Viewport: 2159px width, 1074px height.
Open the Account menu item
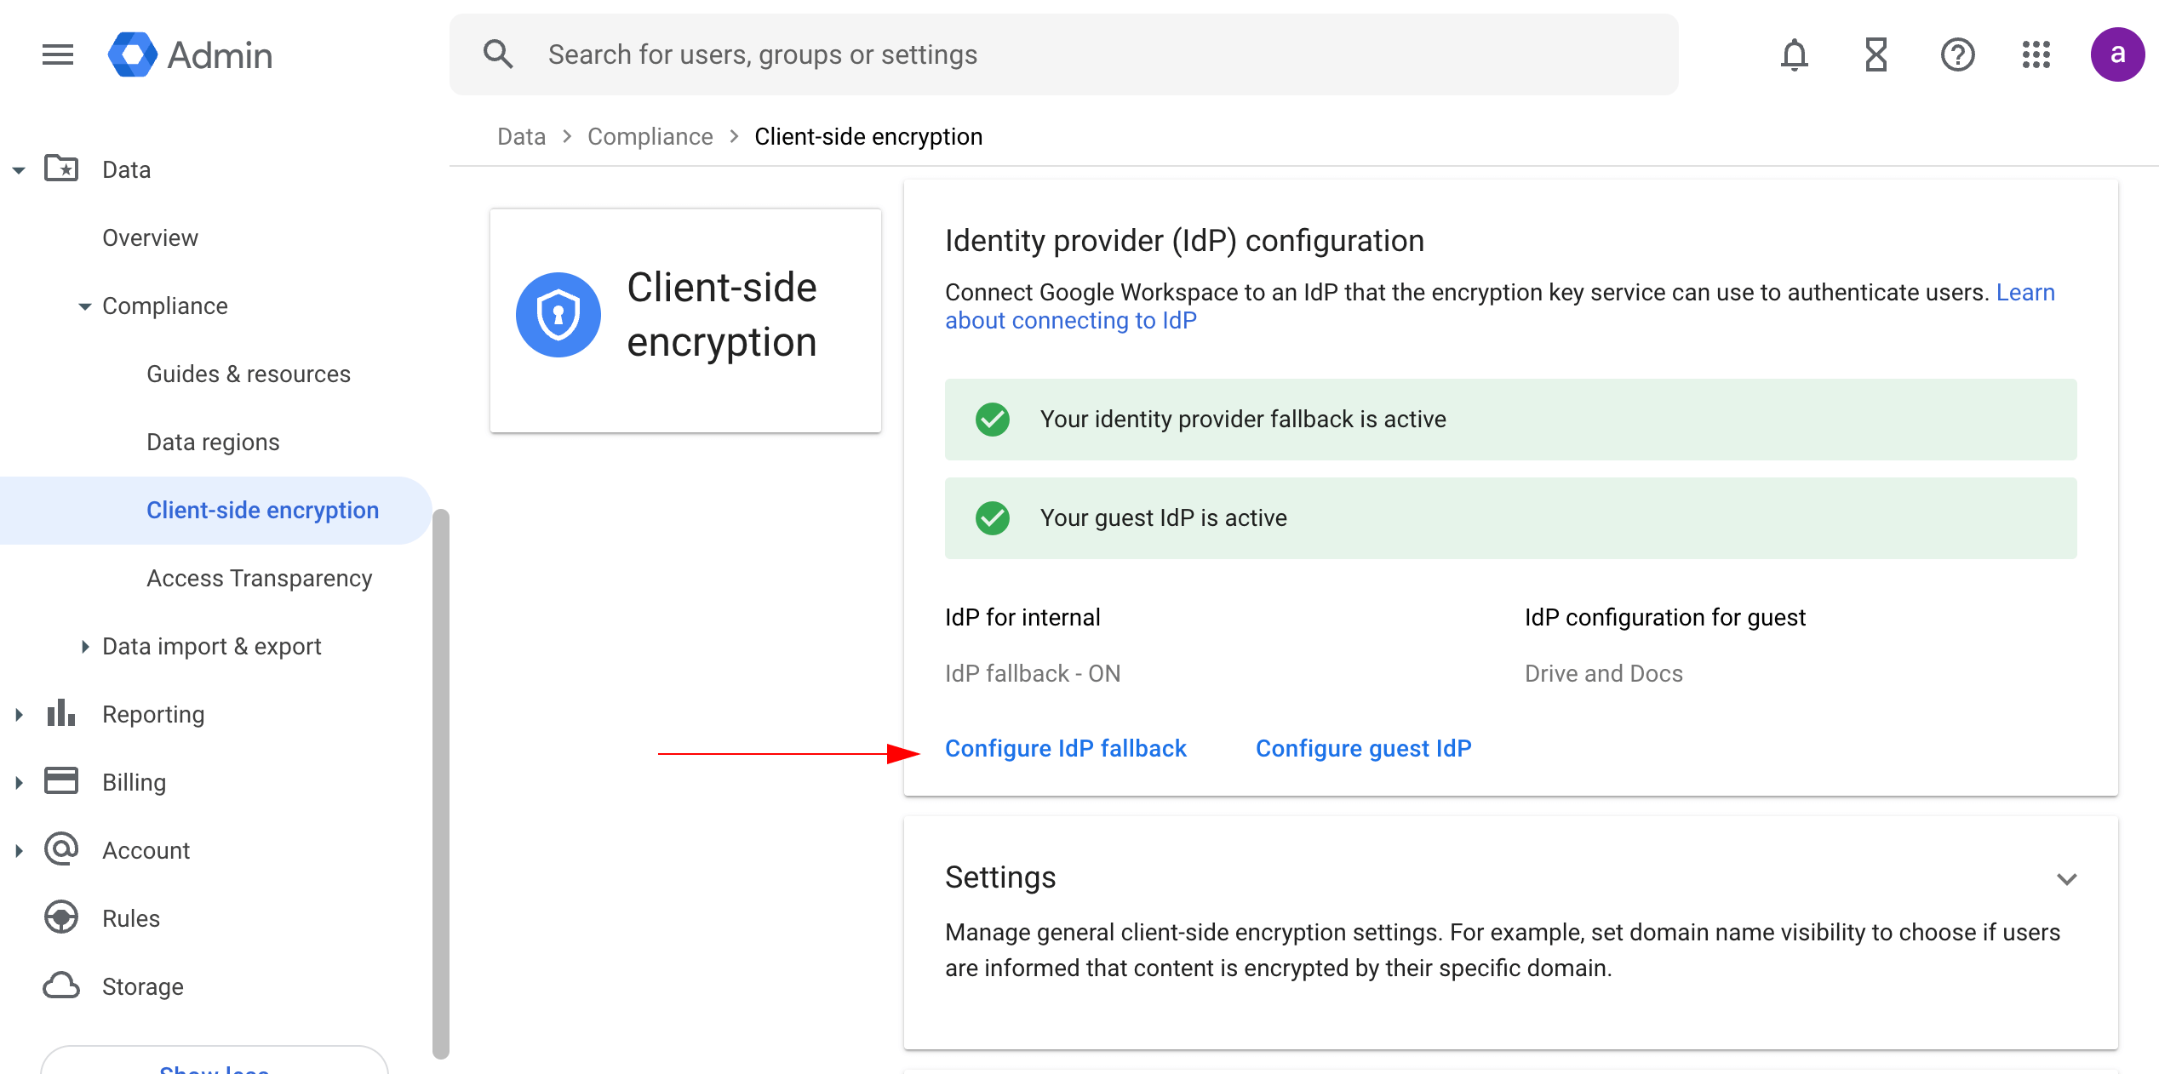tap(146, 851)
